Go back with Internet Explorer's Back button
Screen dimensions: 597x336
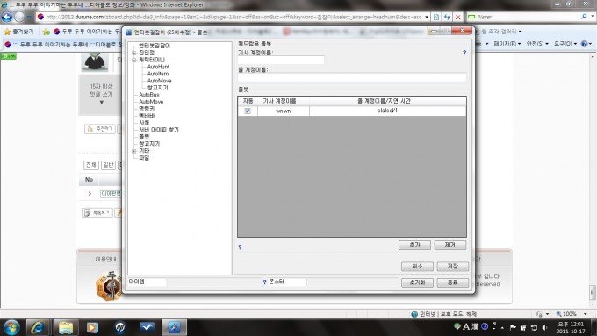coord(7,18)
